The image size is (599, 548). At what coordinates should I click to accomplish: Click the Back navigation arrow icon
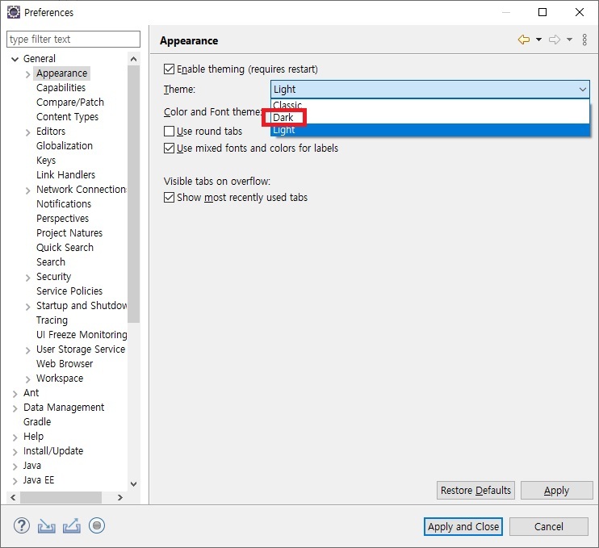pyautogui.click(x=524, y=40)
